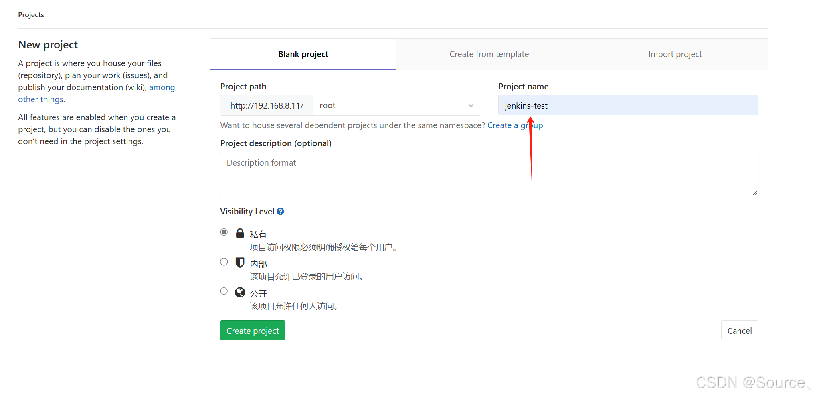The height and width of the screenshot is (396, 823).
Task: Click the 项目访问权限必须明确授权给每个用户 description
Action: (324, 247)
